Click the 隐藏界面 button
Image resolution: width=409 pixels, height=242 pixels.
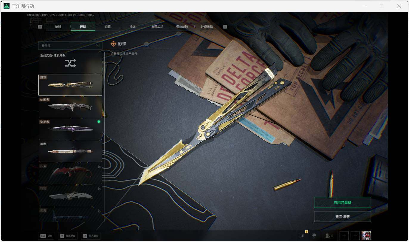pos(67,236)
